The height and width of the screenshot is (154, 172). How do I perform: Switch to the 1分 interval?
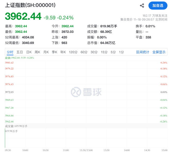point(121,52)
